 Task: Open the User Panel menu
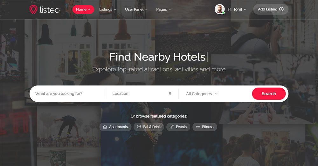pos(136,10)
